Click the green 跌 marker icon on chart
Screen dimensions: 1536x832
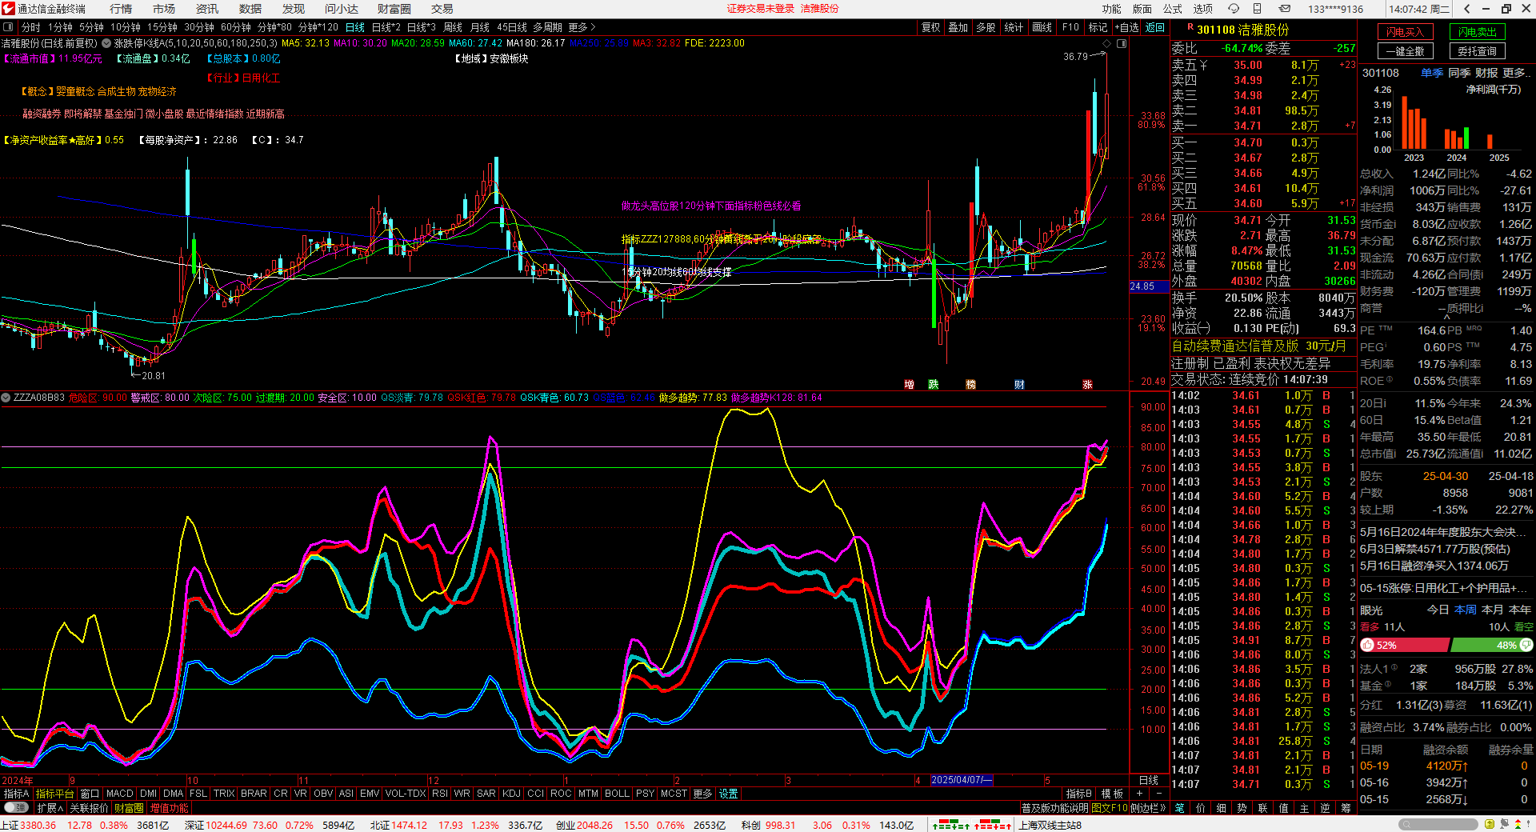(934, 385)
